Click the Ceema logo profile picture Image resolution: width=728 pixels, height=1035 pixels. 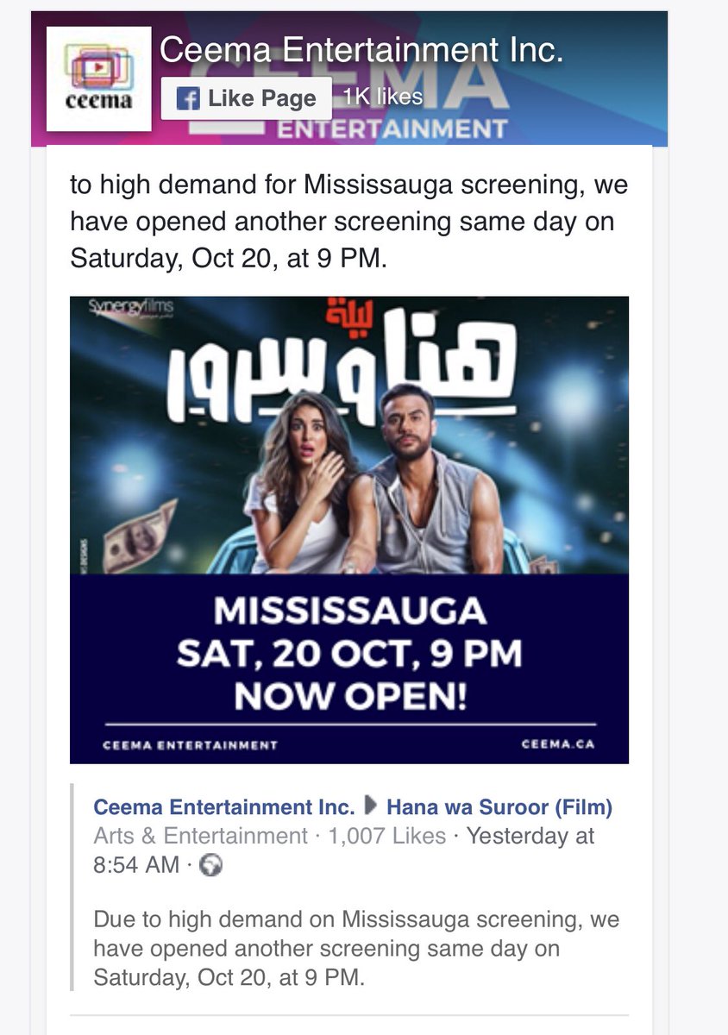tap(99, 78)
